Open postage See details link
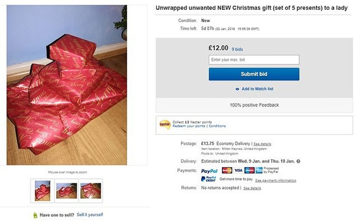 [x=262, y=144]
